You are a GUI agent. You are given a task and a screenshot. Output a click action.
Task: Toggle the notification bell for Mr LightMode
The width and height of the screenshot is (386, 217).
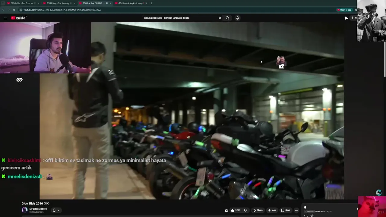click(54, 210)
